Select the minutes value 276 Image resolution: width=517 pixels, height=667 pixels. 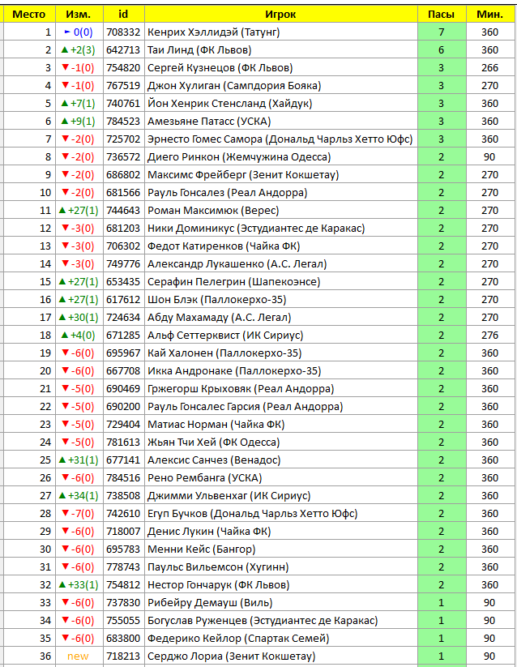(x=489, y=336)
